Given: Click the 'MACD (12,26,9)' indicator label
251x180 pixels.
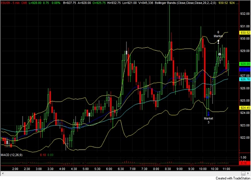Looking at the screenshot, I should click(x=12, y=155).
